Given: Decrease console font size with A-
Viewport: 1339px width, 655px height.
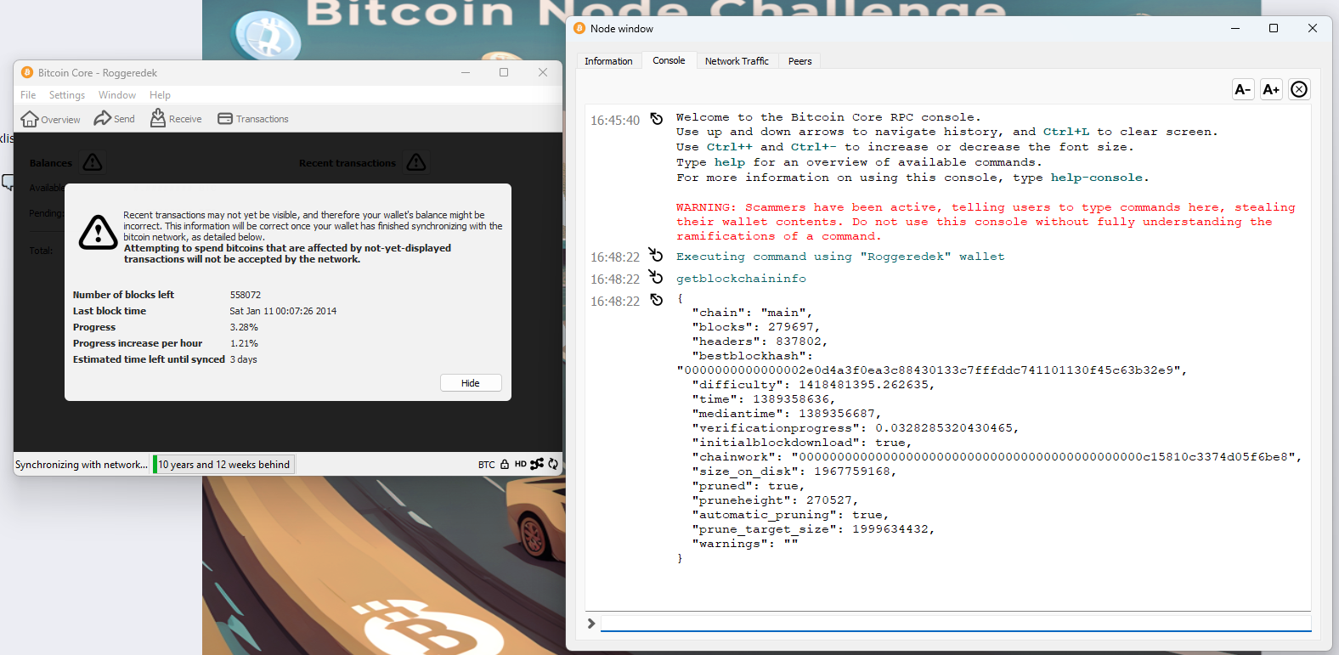Looking at the screenshot, I should (x=1243, y=89).
